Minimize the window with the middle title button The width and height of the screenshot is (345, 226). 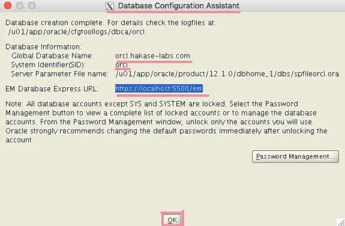click(x=20, y=5)
